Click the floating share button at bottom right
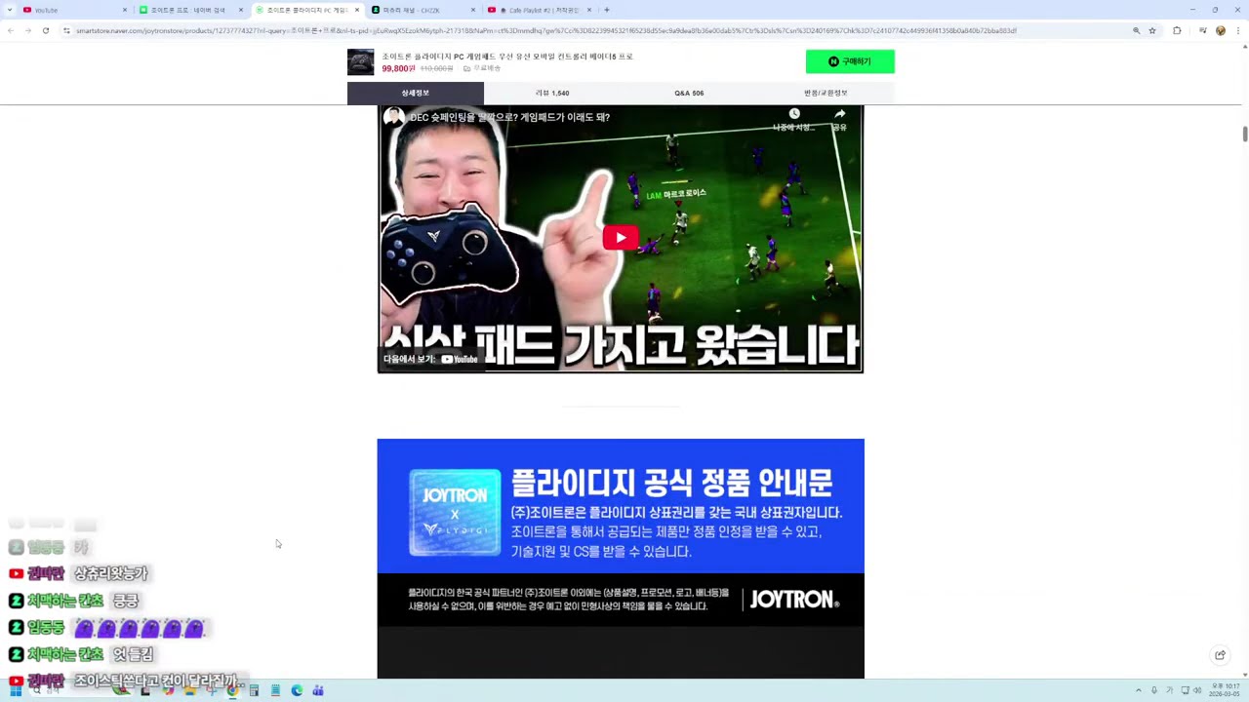The height and width of the screenshot is (702, 1249). [x=1220, y=655]
